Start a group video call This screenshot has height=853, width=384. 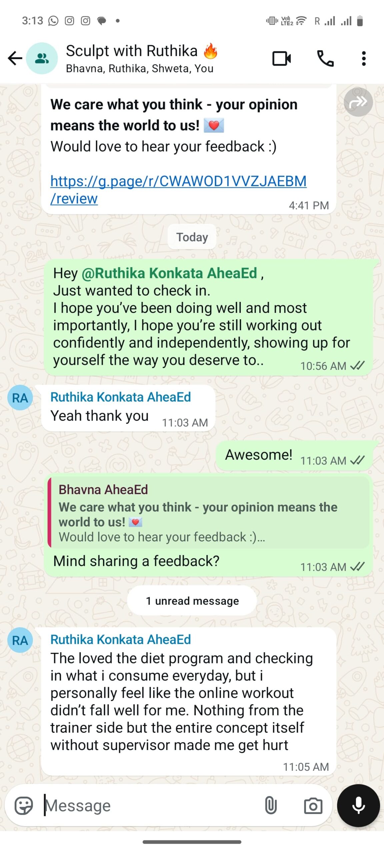tap(282, 59)
